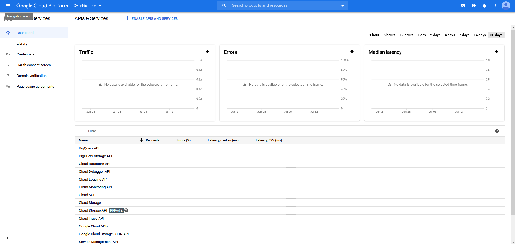This screenshot has height=244, width=515.
Task: Click the Library grid icon
Action: click(x=8, y=43)
